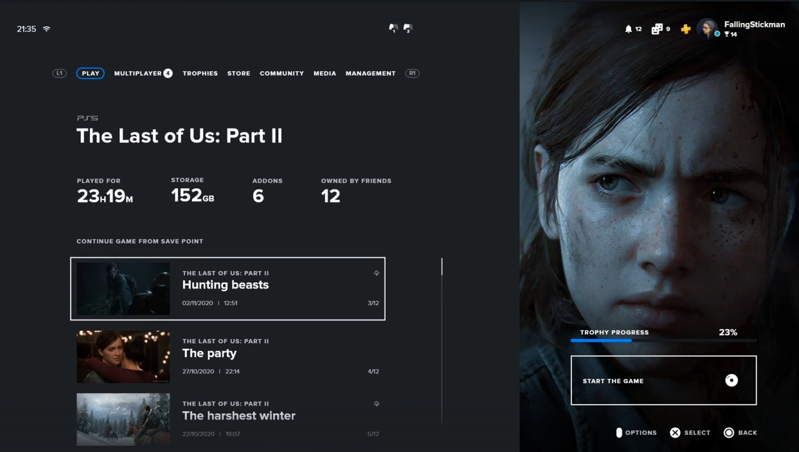Select The party save thumbnail
The width and height of the screenshot is (799, 452).
click(x=124, y=356)
